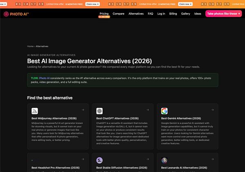Image resolution: width=245 pixels, height=172 pixels.
Task: Open Best ChatGPT Alternatives (2026) title
Action: 118,118
